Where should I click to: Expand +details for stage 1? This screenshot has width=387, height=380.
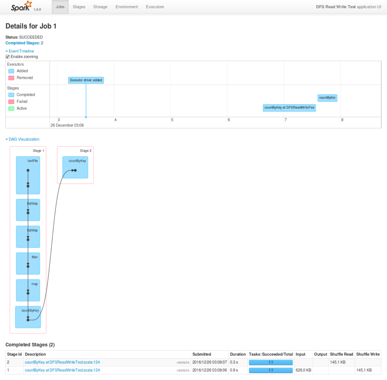[183, 371]
